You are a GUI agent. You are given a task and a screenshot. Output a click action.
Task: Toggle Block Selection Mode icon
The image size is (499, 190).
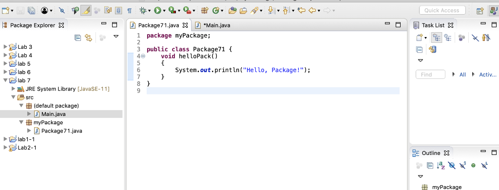118,11
